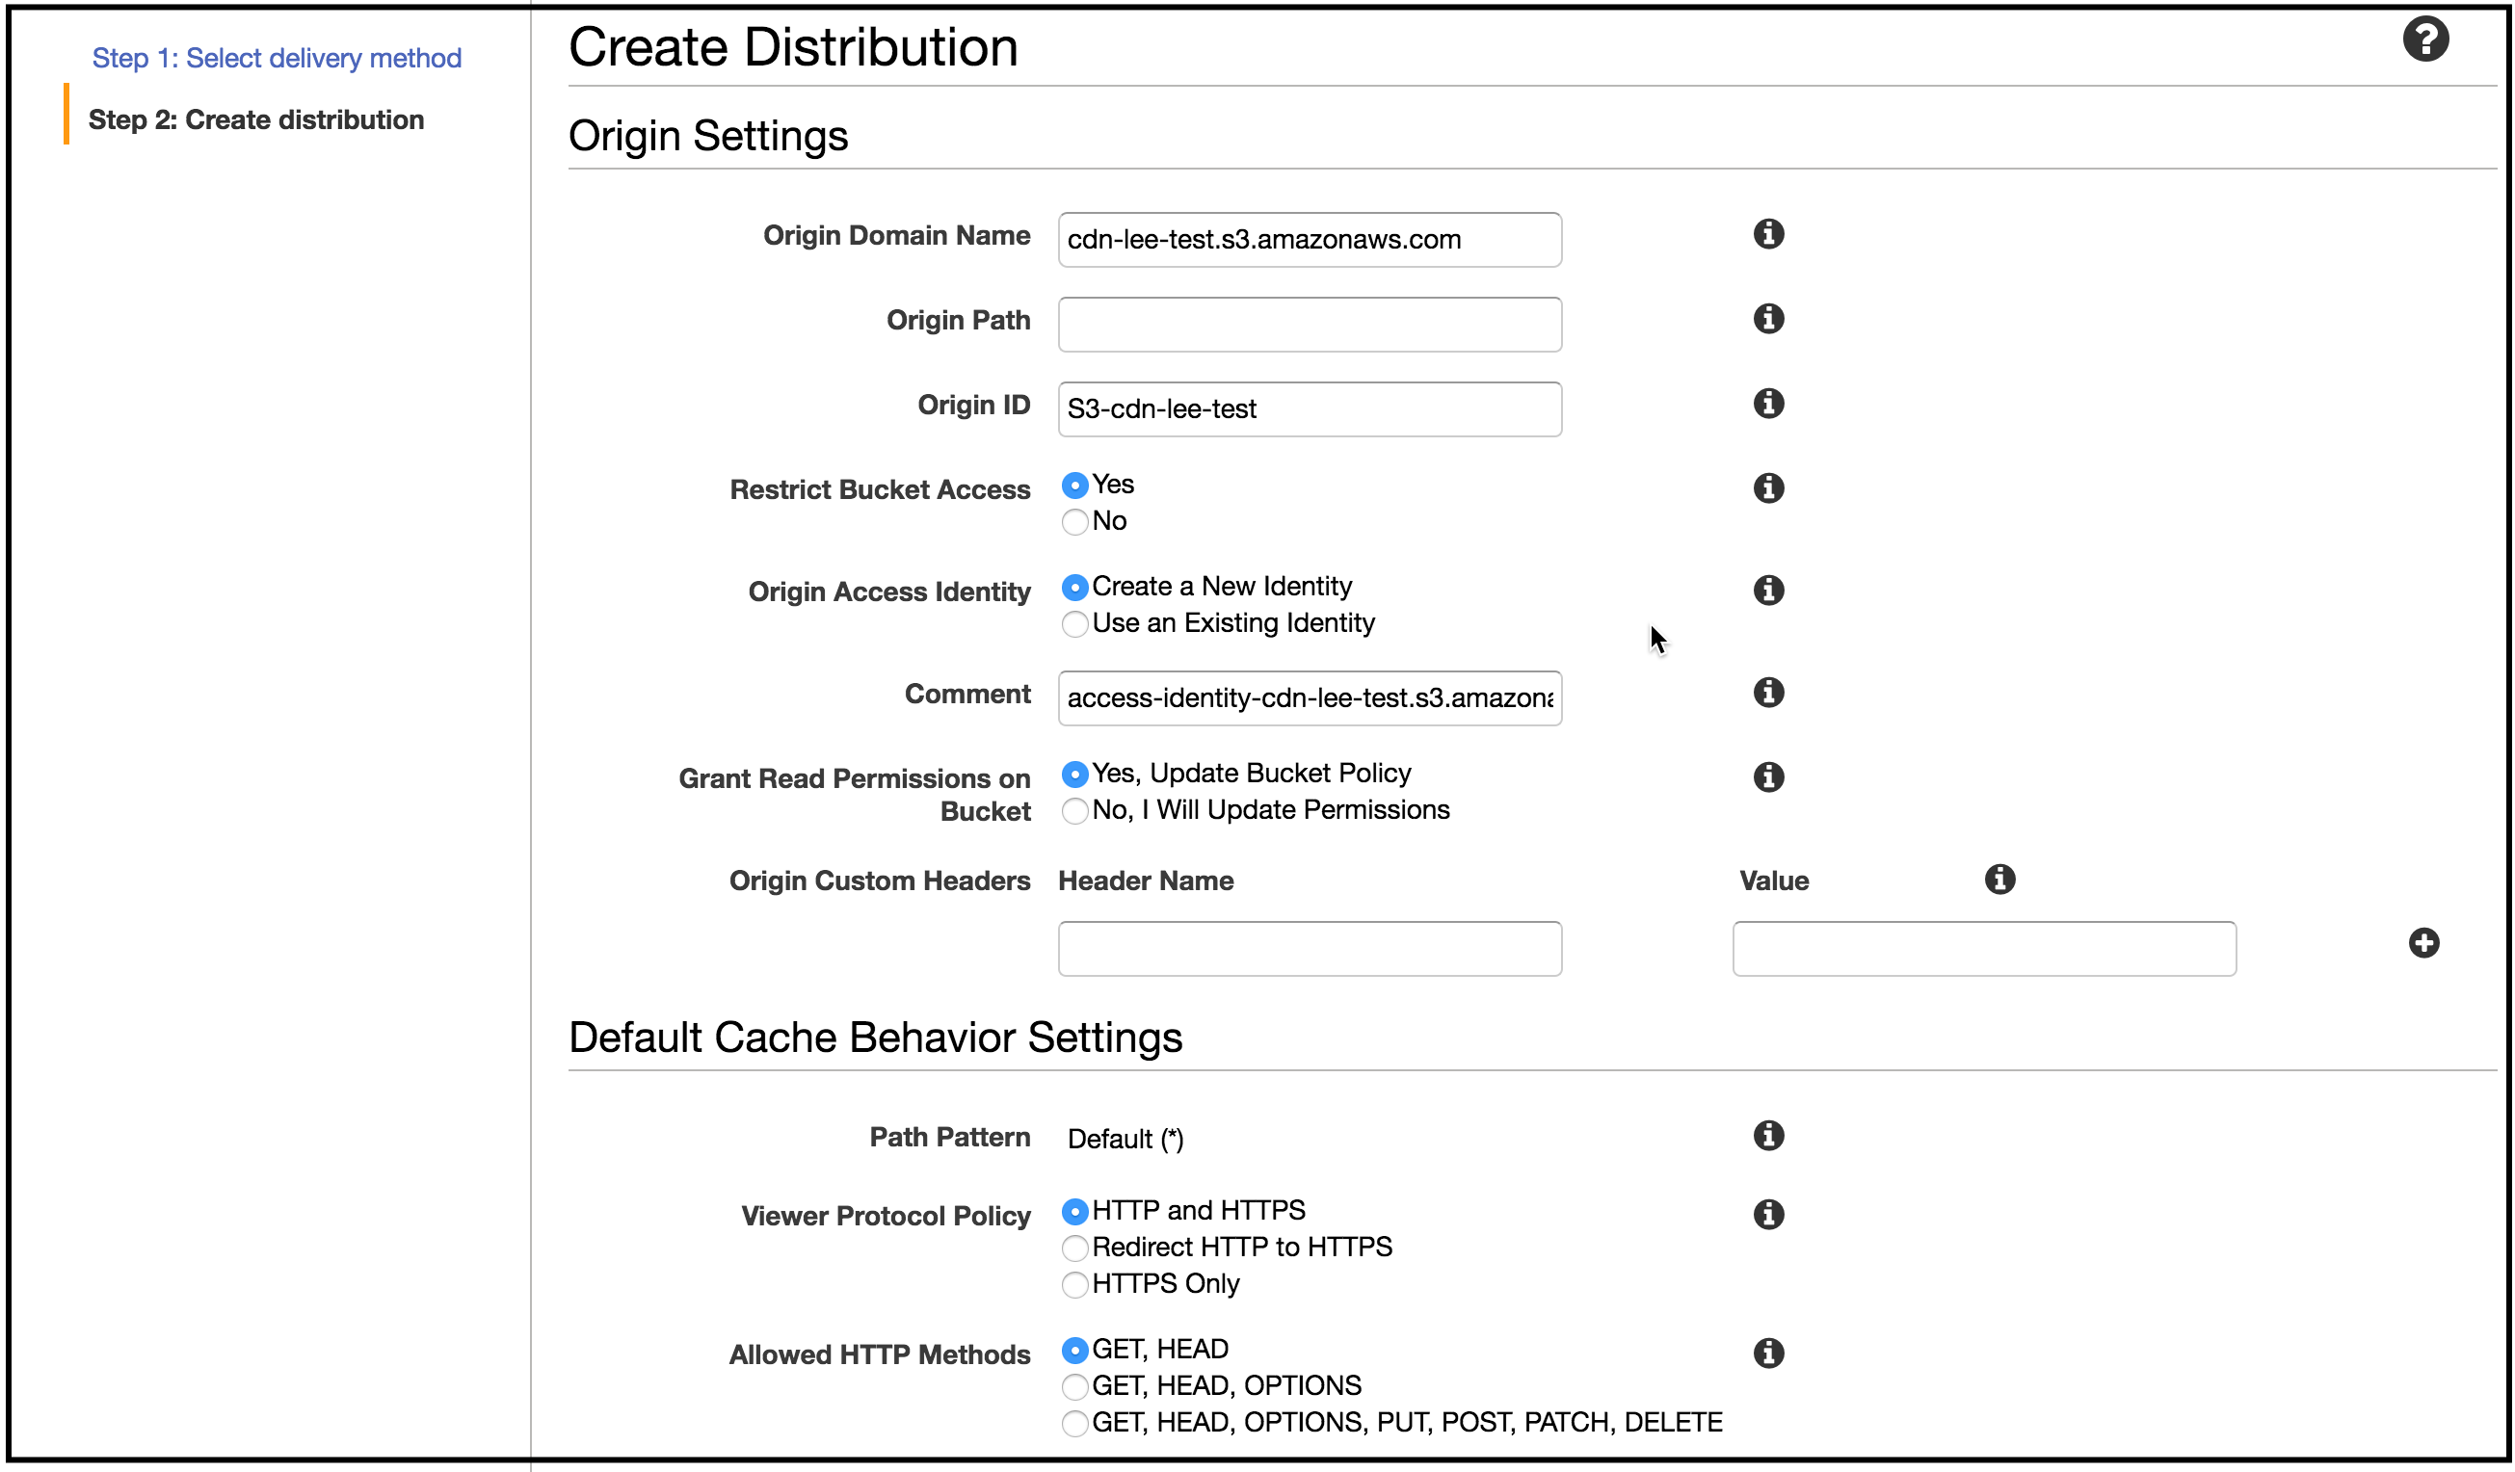The height and width of the screenshot is (1472, 2515).
Task: Select HTTP and HTTPS protocol policy
Action: point(1074,1212)
